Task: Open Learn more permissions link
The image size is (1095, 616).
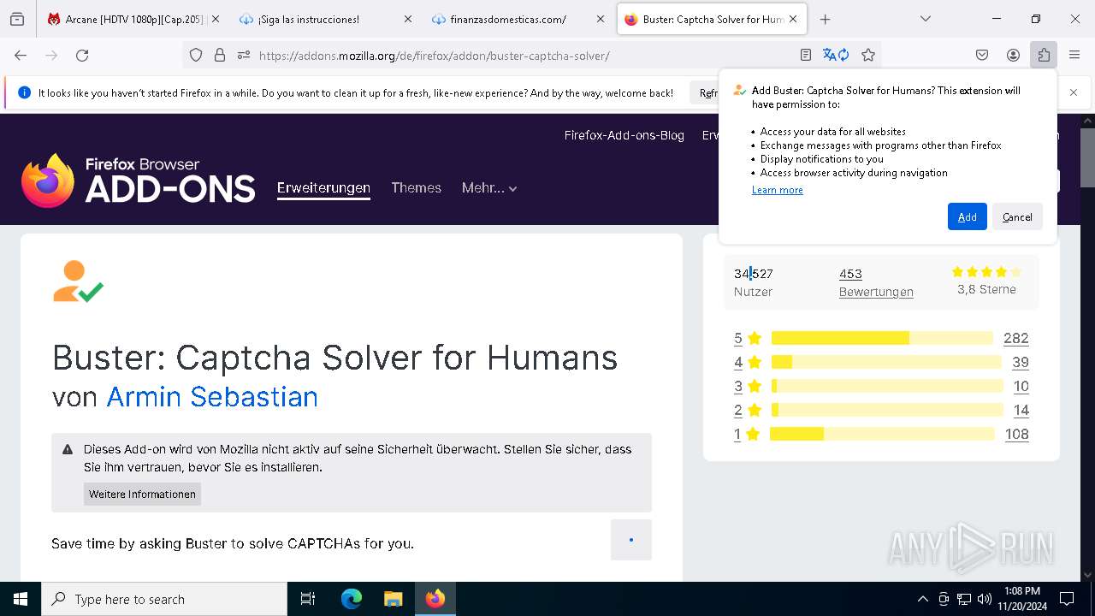Action: coord(778,190)
